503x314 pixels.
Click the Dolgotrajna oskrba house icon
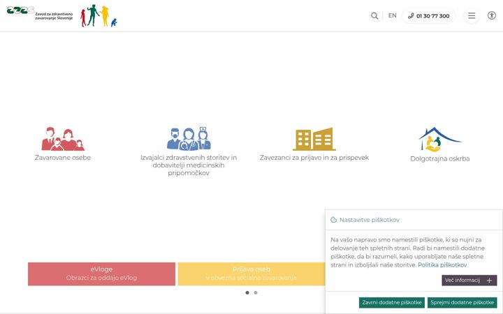click(440, 140)
